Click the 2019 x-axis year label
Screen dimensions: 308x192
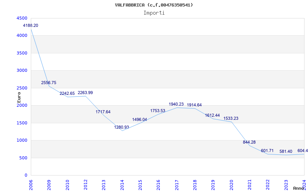(213, 185)
